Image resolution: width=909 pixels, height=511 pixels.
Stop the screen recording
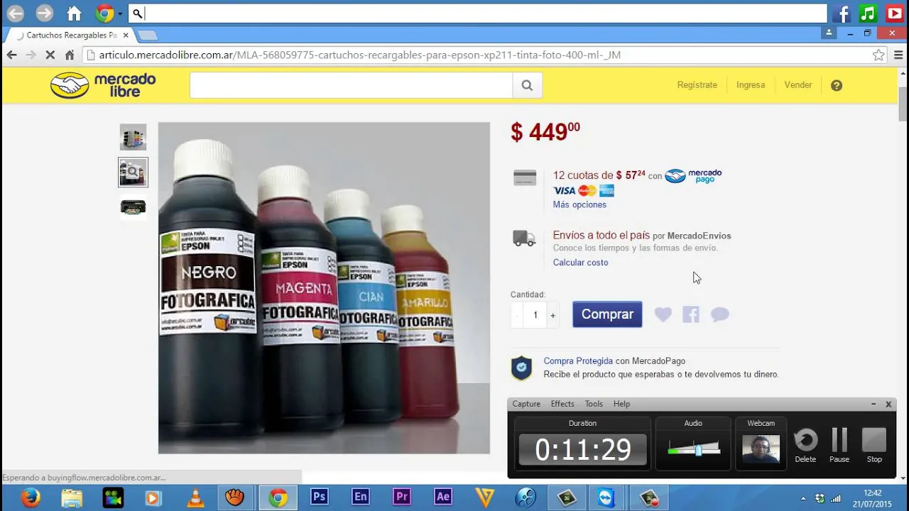click(x=874, y=446)
